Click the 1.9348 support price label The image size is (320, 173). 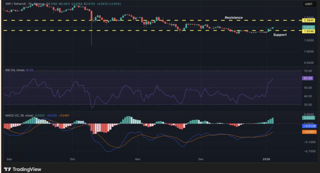pos(308,31)
